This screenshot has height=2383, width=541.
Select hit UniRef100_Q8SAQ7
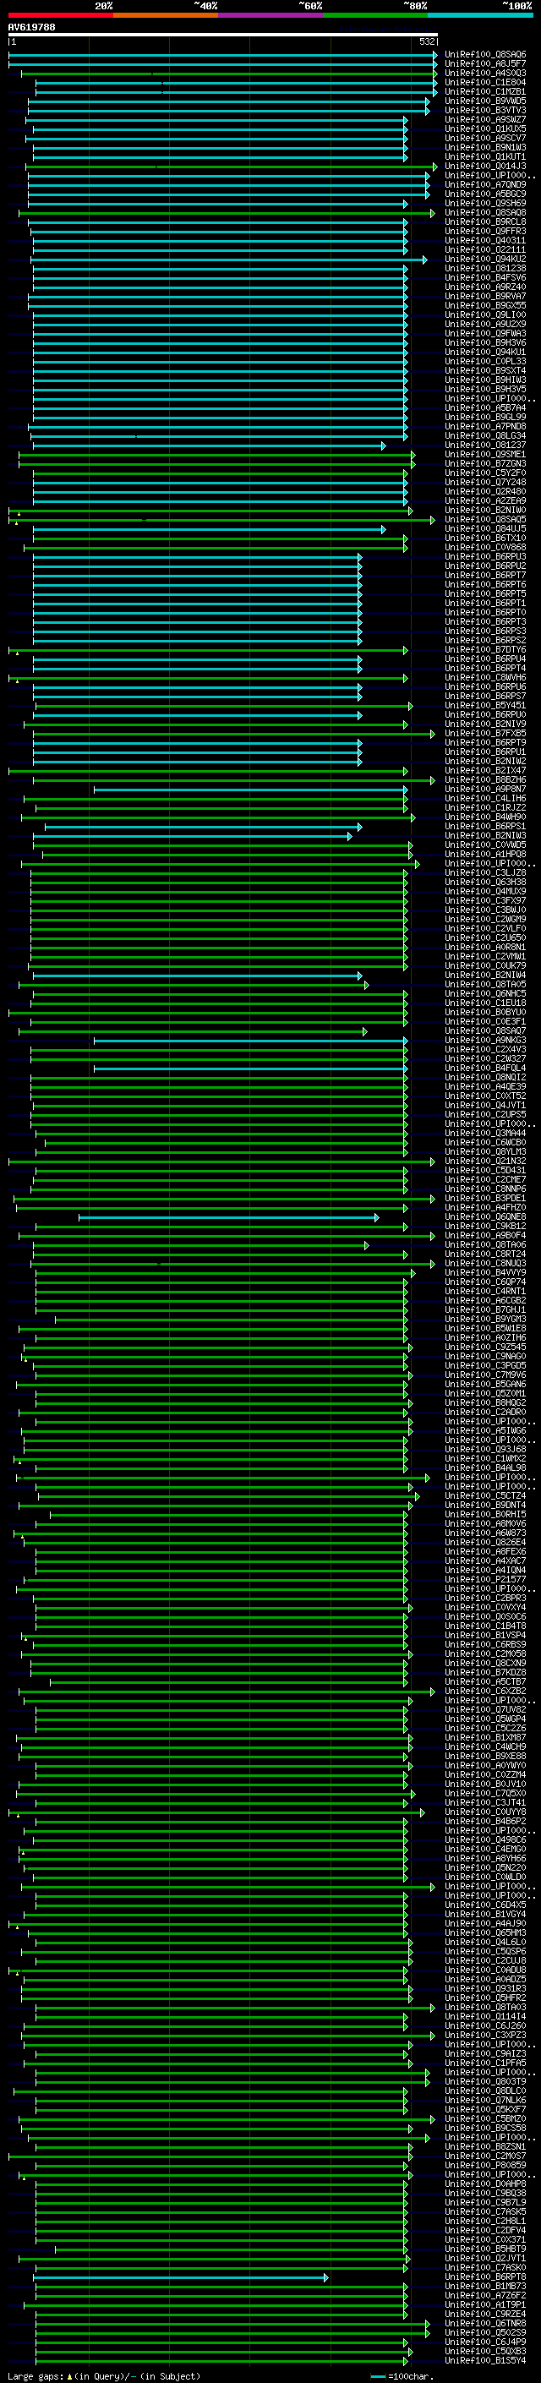(485, 1030)
